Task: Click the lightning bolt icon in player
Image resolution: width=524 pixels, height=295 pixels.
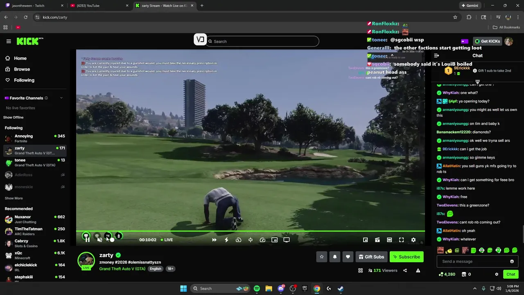Action: tap(226, 240)
